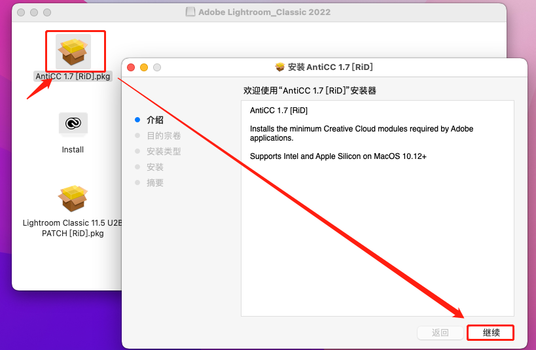536x350 pixels.
Task: Click the AntiCC 1.7 [RiD].pkg file name
Action: pyautogui.click(x=73, y=77)
